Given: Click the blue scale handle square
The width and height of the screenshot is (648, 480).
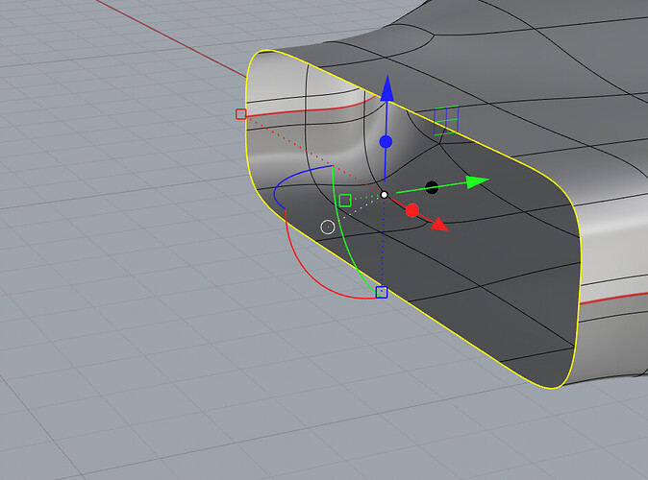Looking at the screenshot, I should [x=382, y=292].
